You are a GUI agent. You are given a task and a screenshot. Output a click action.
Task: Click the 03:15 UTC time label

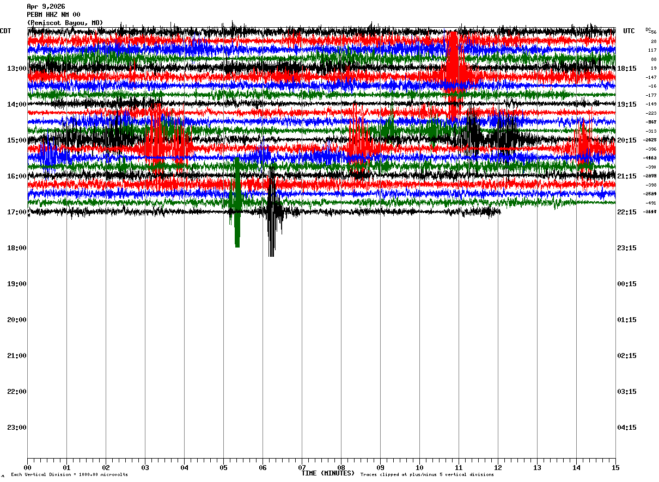[x=627, y=392]
